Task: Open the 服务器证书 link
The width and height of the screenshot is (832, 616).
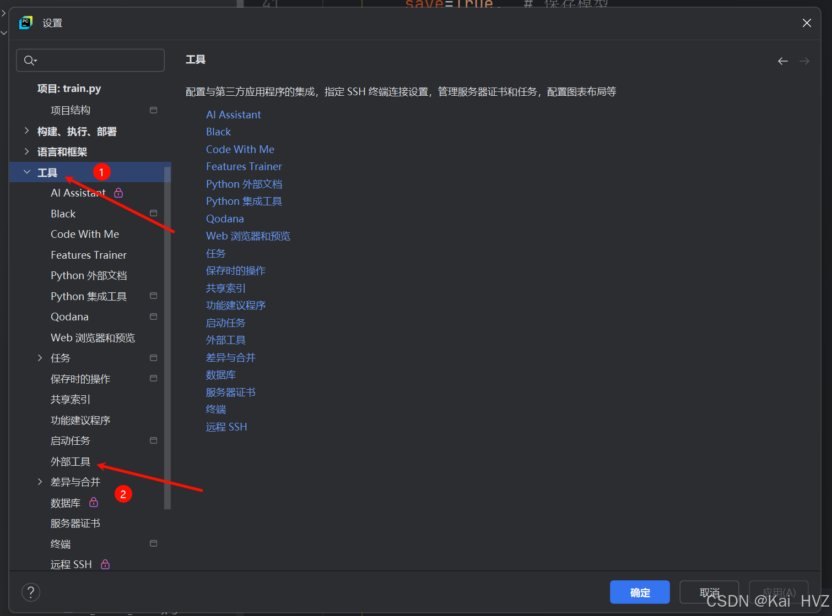Action: pyautogui.click(x=231, y=392)
